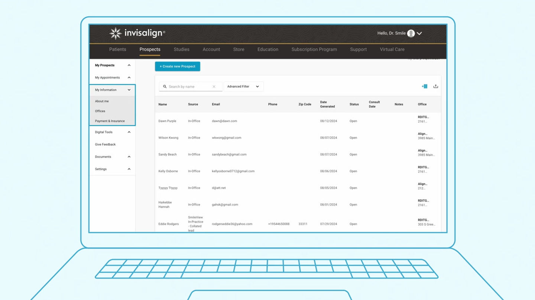Open the Eddie Rodgers prospect row
The height and width of the screenshot is (300, 535).
pyautogui.click(x=298, y=224)
